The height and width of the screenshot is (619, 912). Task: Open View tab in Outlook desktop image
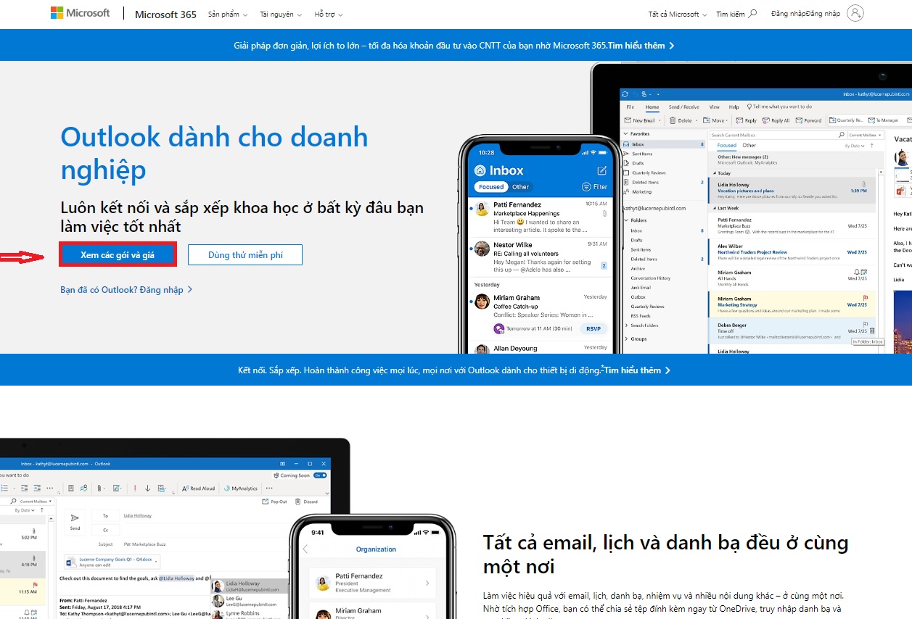(715, 107)
